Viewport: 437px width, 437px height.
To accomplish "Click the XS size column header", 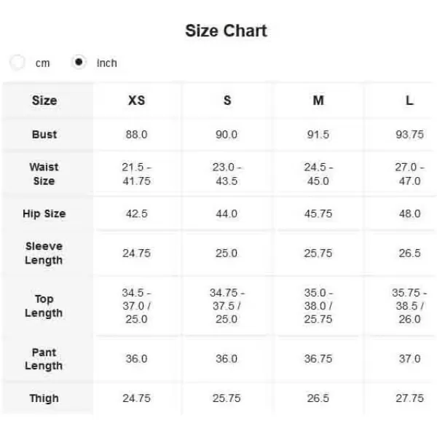I will [x=137, y=101].
